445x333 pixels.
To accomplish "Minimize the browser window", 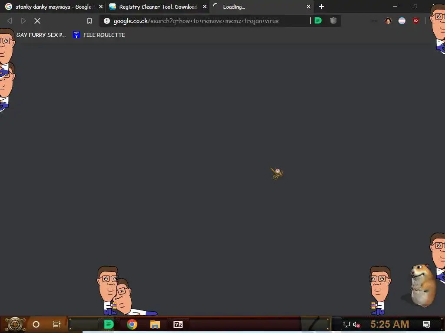I will 395,6.
